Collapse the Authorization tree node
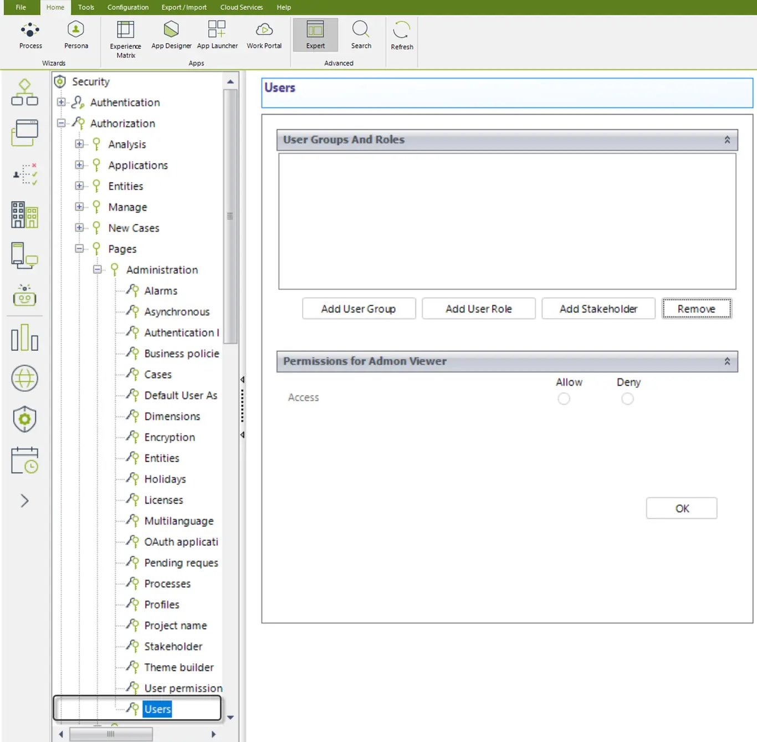Screen dimensions: 757x742 pyautogui.click(x=62, y=123)
